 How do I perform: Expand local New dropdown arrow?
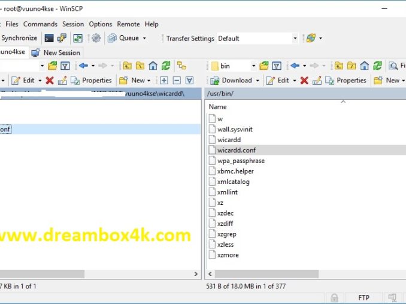pos(149,81)
